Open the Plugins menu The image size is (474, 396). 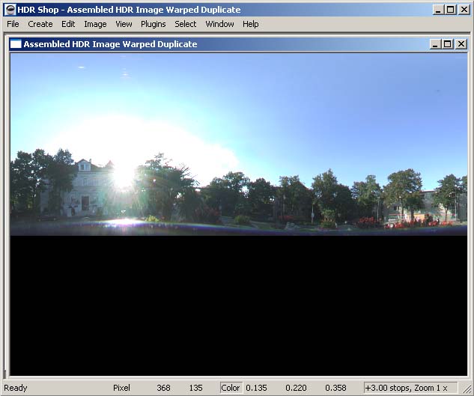tap(154, 24)
